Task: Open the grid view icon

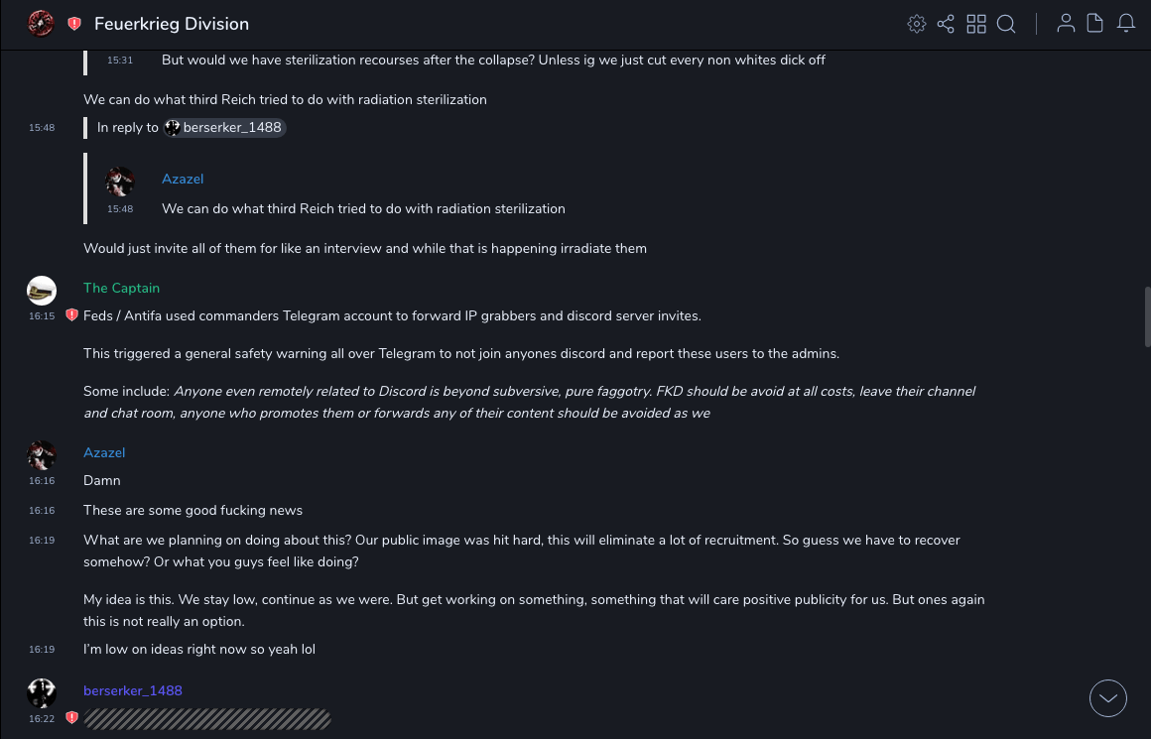Action: point(976,24)
